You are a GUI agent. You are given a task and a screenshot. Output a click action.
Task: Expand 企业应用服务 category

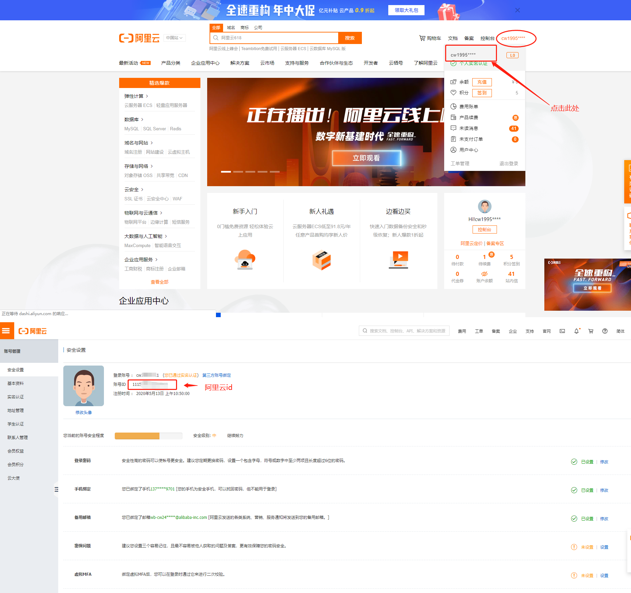click(141, 260)
